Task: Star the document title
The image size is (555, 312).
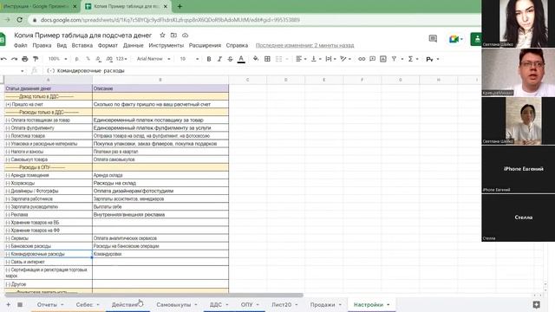Action: point(162,36)
